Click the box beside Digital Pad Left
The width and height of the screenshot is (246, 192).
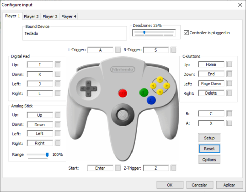pyautogui.click(x=58, y=84)
